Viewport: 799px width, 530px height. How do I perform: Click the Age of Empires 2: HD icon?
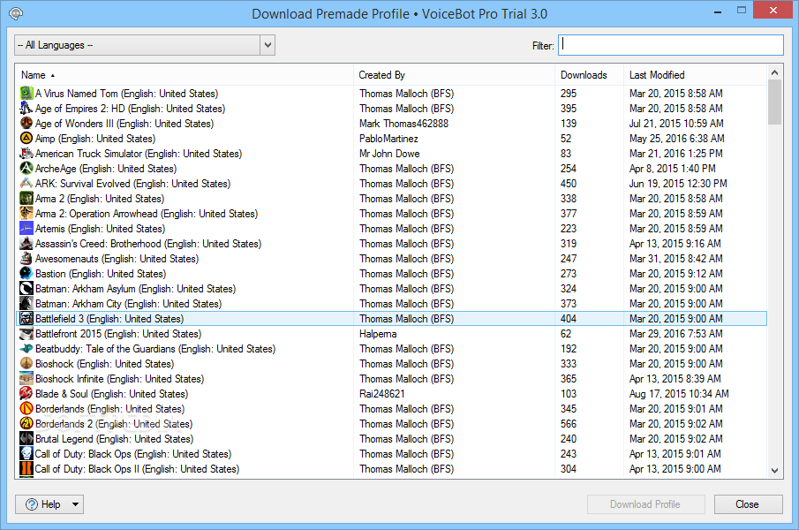26,108
